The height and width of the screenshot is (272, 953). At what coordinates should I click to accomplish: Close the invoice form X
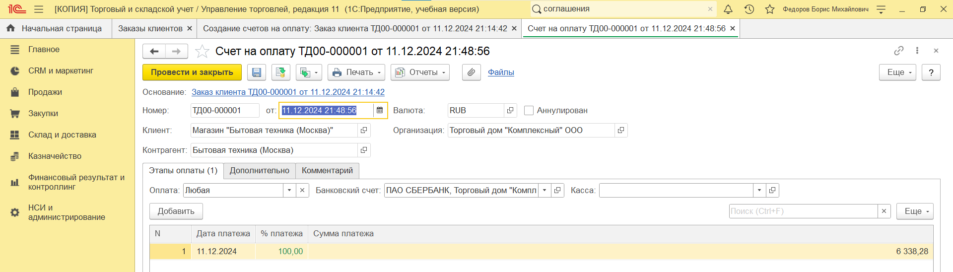point(936,51)
